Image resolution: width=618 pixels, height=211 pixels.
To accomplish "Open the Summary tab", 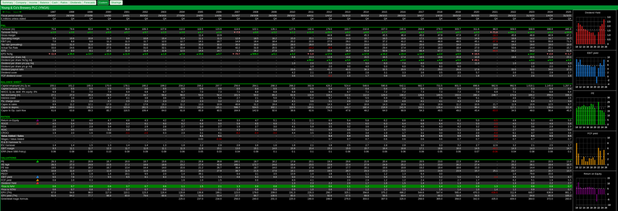I will pos(7,3).
